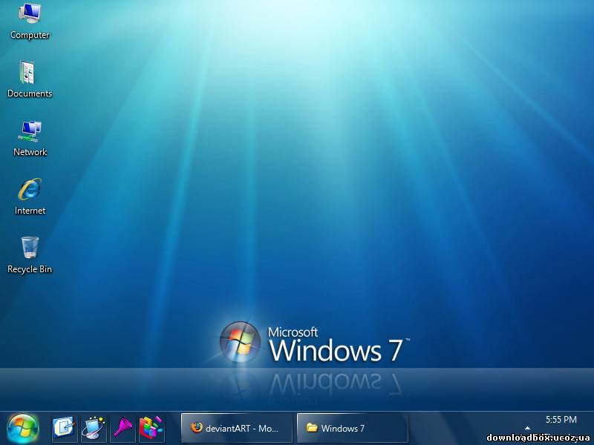Show hidden tray icons arrow
Viewport: 594px width, 445px height.
tap(527, 428)
